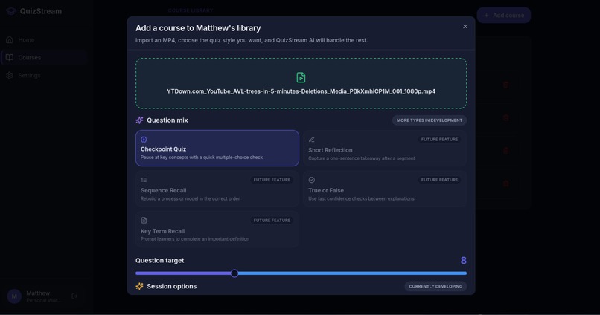Click the sparkle icon beside Session options
This screenshot has width=600, height=315.
pyautogui.click(x=140, y=286)
